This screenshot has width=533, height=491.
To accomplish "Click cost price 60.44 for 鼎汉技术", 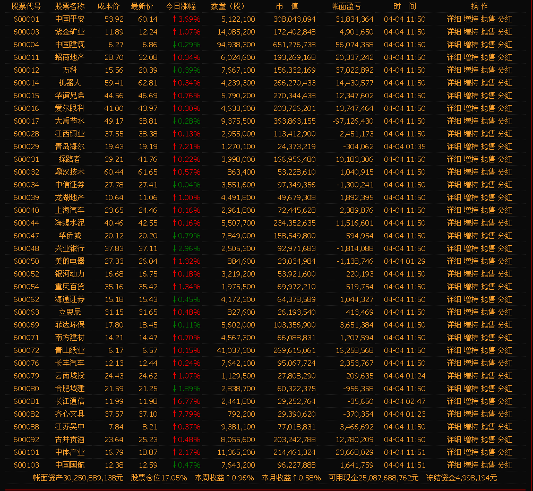I will [114, 173].
